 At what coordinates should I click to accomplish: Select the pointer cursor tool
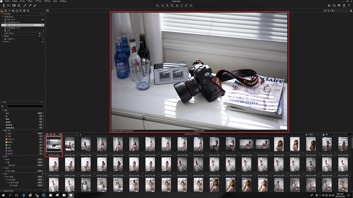(x=158, y=5)
